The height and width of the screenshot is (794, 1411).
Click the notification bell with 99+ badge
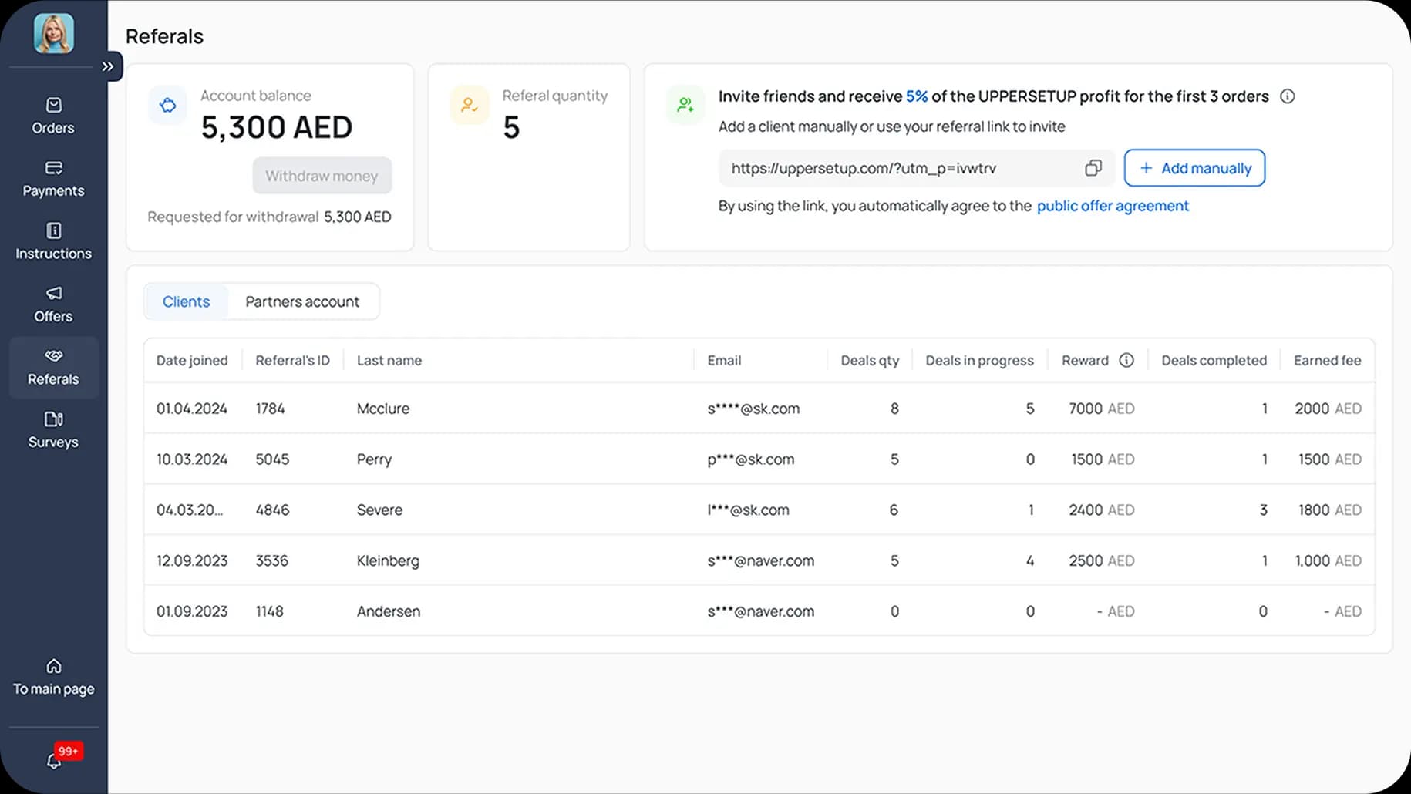54,760
